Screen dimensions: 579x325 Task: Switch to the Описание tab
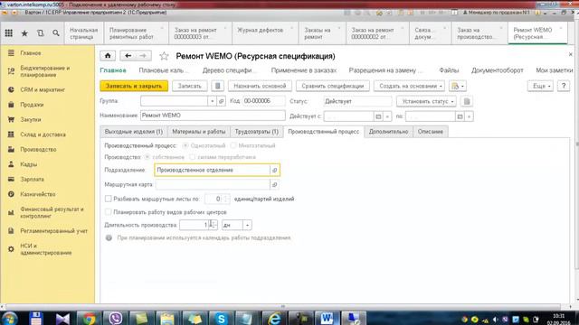pyautogui.click(x=431, y=132)
